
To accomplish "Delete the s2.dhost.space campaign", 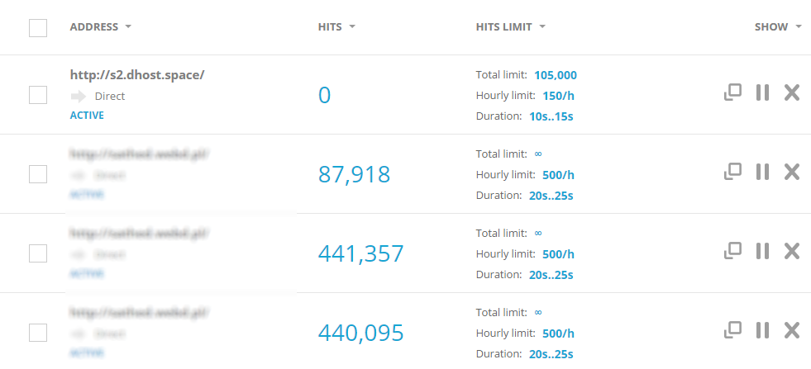I will click(791, 92).
